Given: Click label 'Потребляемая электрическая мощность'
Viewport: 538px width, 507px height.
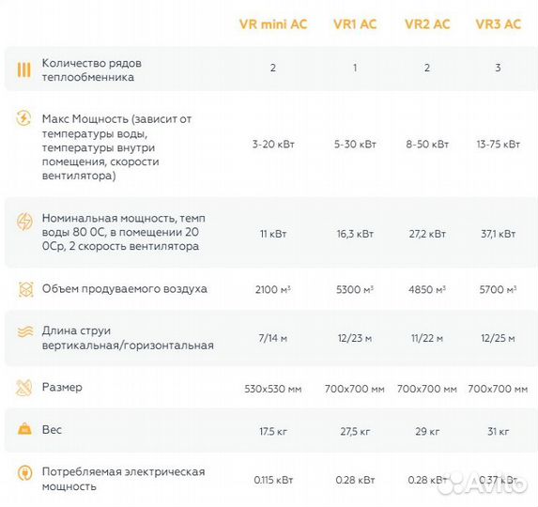Looking at the screenshot, I should coord(124,479).
